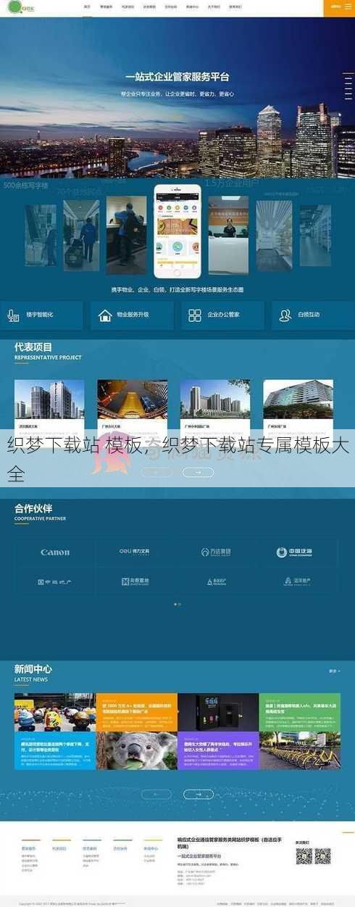Click the Canon partner logo
This screenshot has width=355, height=907.
pyautogui.click(x=55, y=552)
